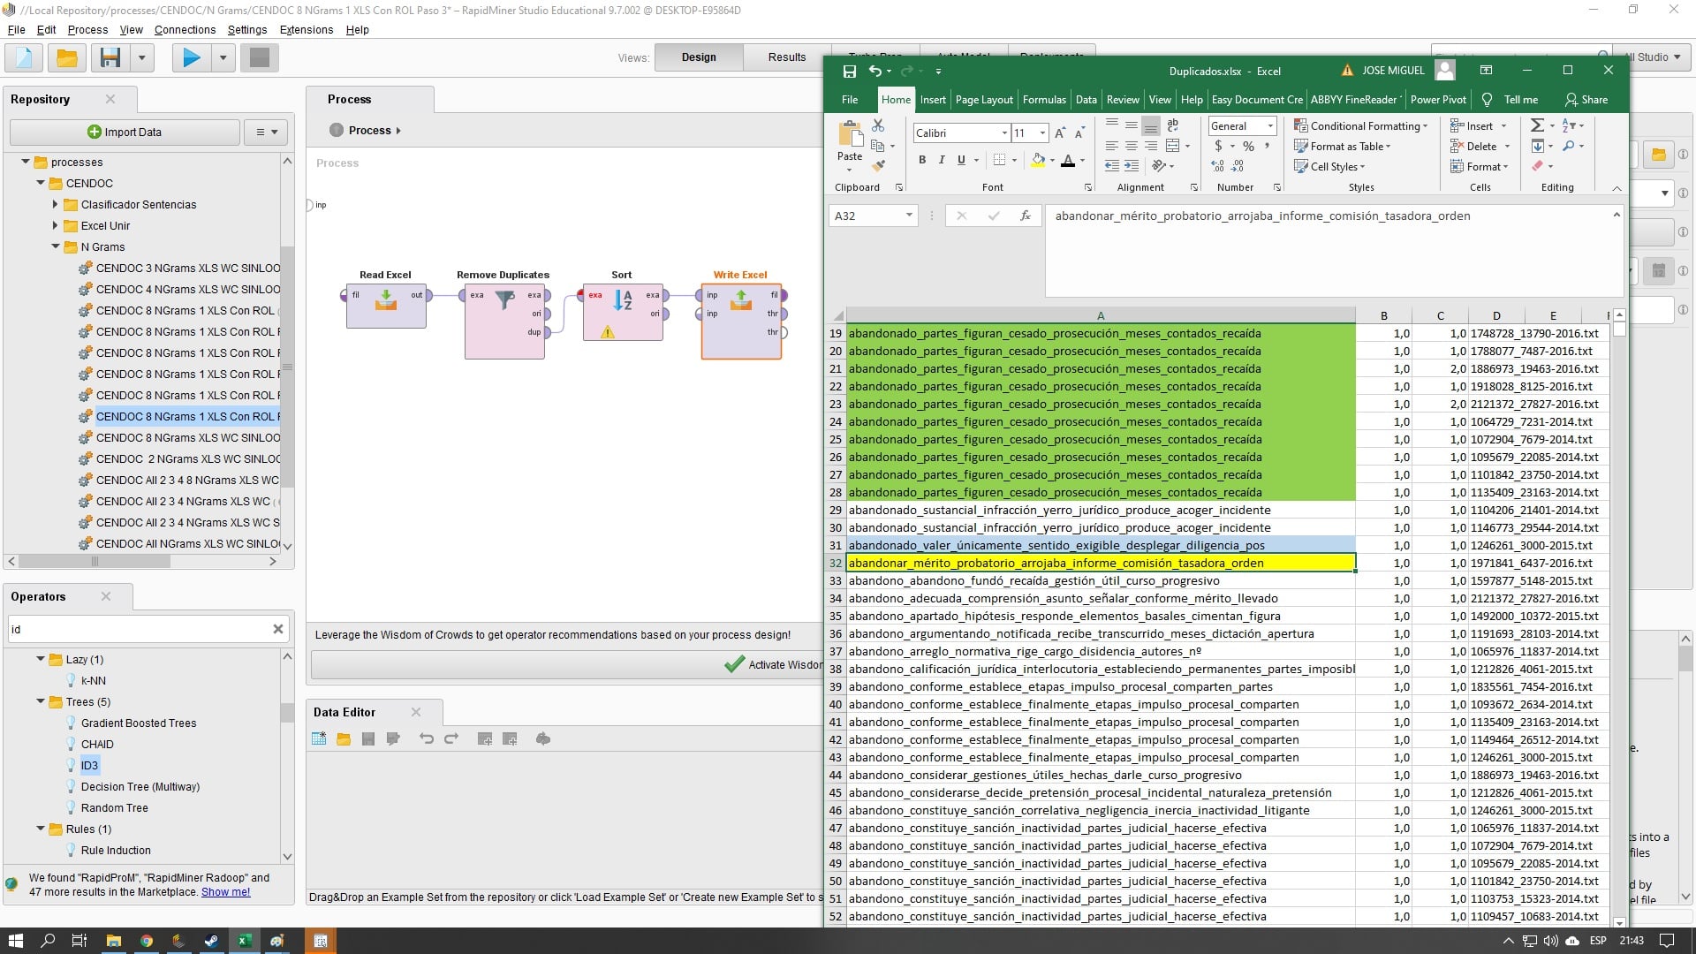The image size is (1696, 954).
Task: Toggle Italic formatting in Excel
Action: pos(942,160)
